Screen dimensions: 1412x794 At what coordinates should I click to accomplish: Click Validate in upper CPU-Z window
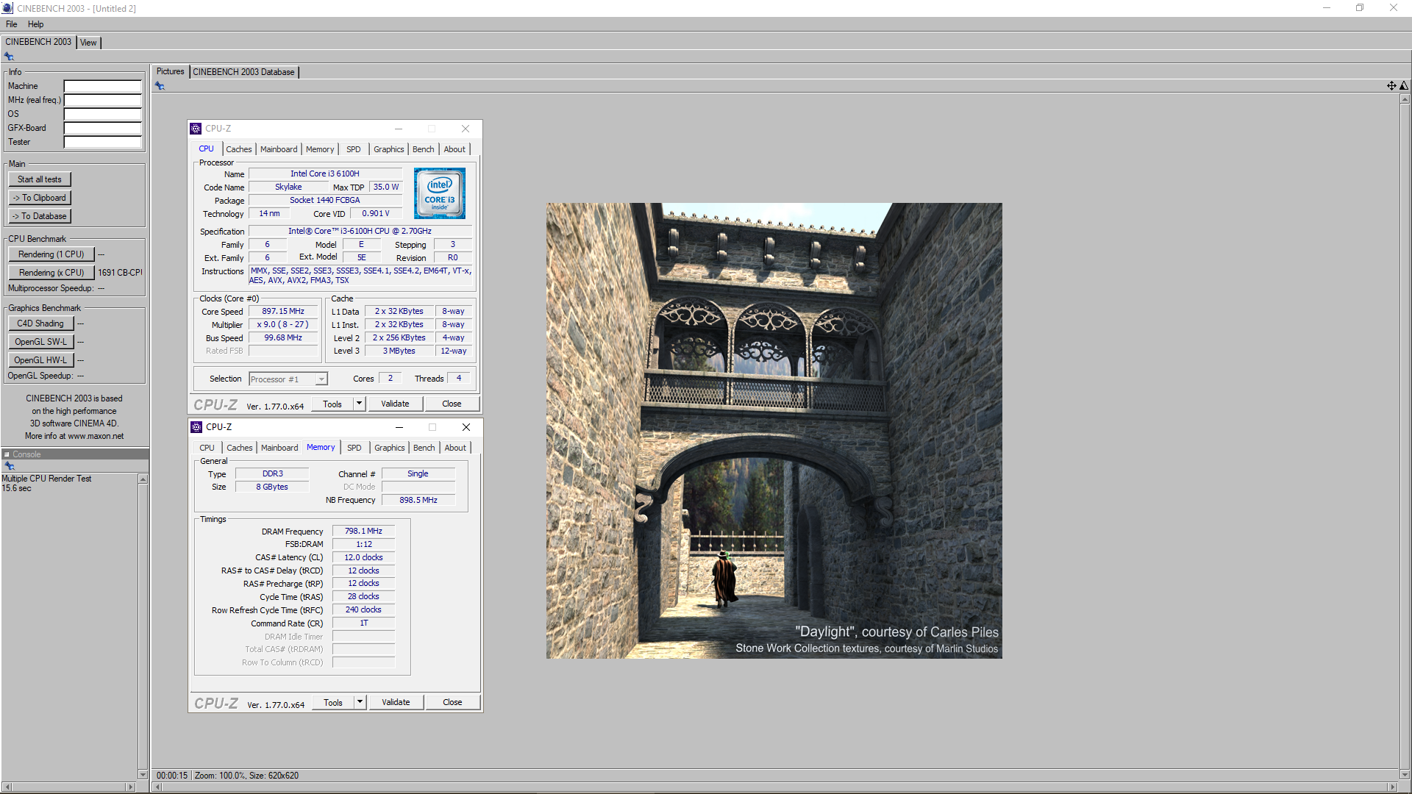click(395, 404)
